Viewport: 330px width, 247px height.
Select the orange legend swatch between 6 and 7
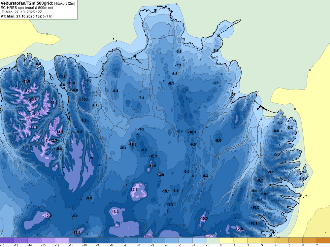[x=309, y=240]
